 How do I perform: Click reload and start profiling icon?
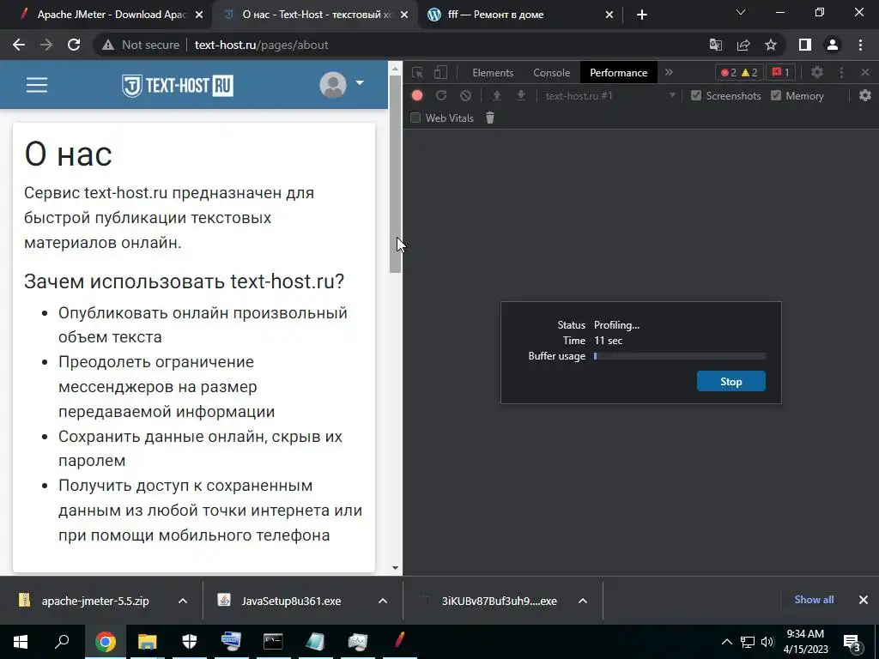(x=441, y=96)
